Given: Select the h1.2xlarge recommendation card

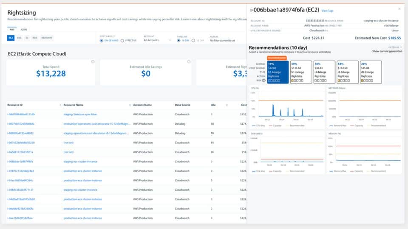Looking at the screenshot, I should (301, 72).
